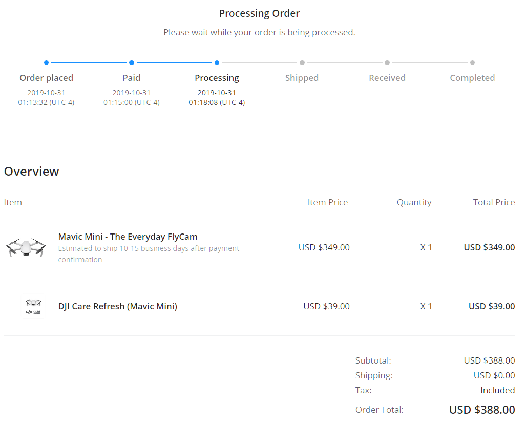Viewport: 526px width, 425px height.
Task: Click the bold USD $39.00 total price
Action: coord(492,306)
